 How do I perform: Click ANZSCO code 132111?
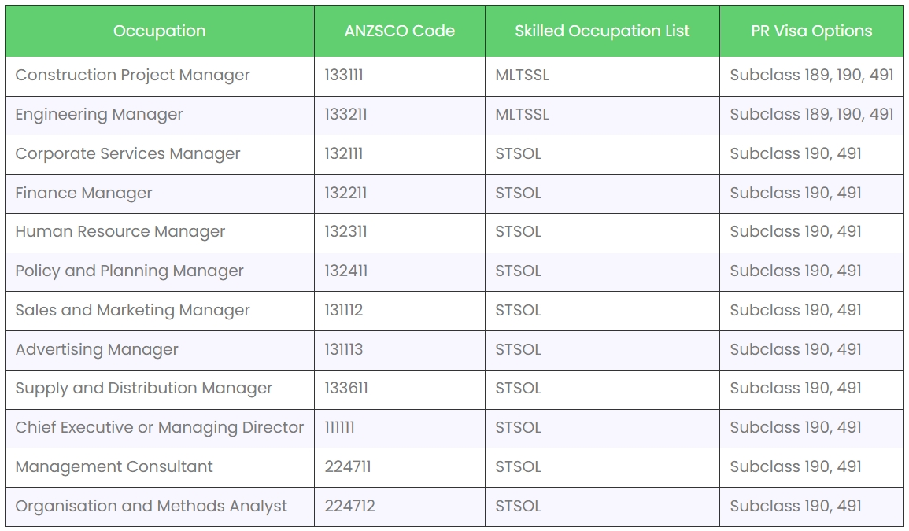tap(344, 153)
